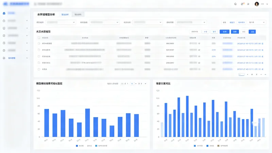Image resolution: width=272 pixels, height=153 pixels.
Task: Open the 项目名称 filter dropdown
Action: pyautogui.click(x=61, y=22)
